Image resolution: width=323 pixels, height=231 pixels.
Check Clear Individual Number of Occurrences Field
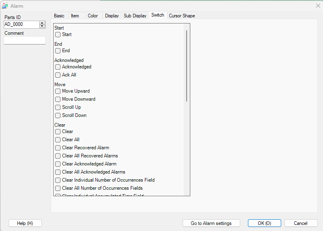coord(58,180)
